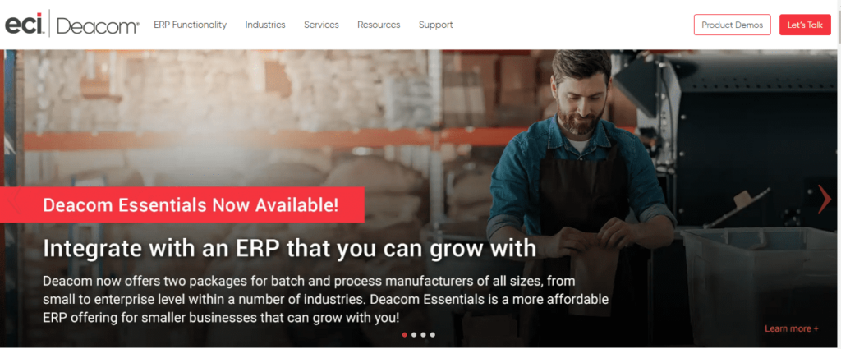
Task: Click the Deacom wordmark logo
Action: click(98, 25)
